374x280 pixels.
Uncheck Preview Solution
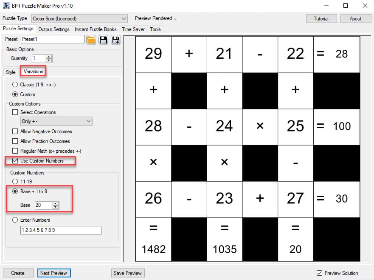point(319,273)
